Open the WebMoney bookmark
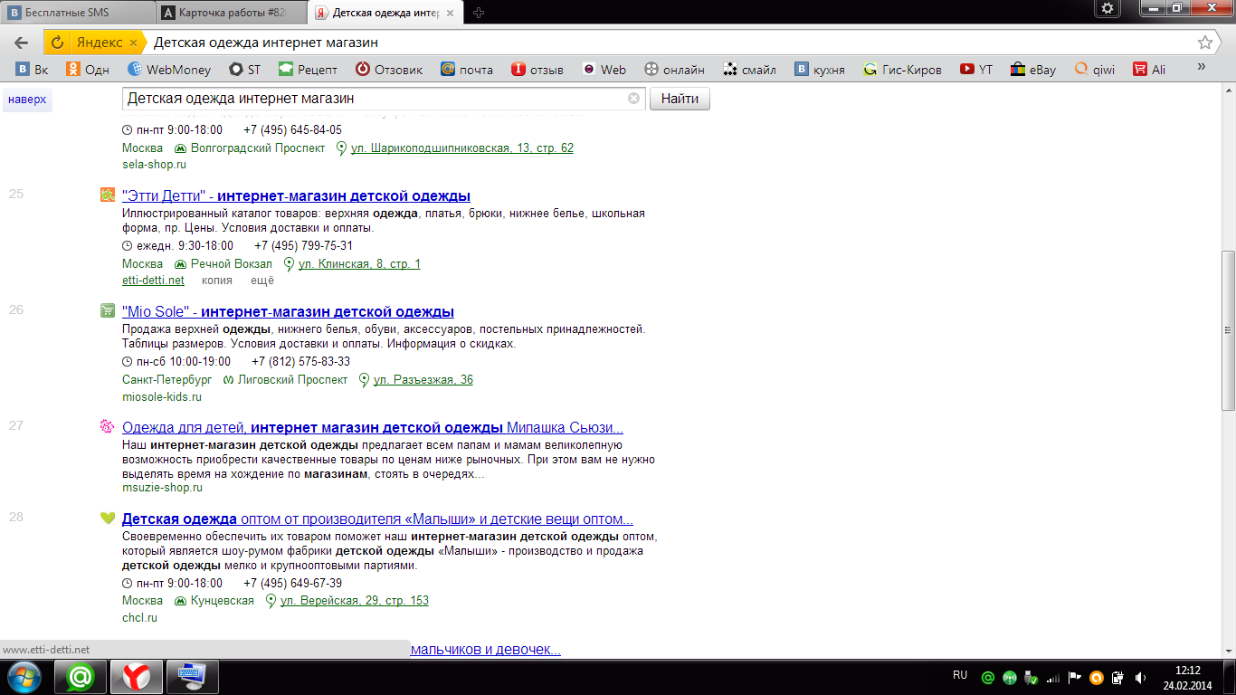Viewport: 1236px width, 695px height. point(169,69)
